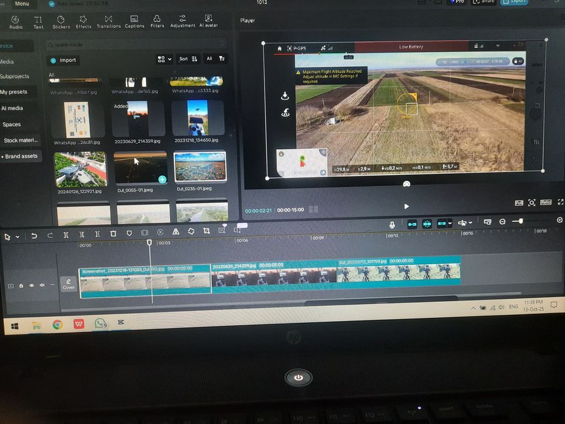The image size is (565, 424).
Task: Click the Add marker shield icon
Action: tap(129, 233)
